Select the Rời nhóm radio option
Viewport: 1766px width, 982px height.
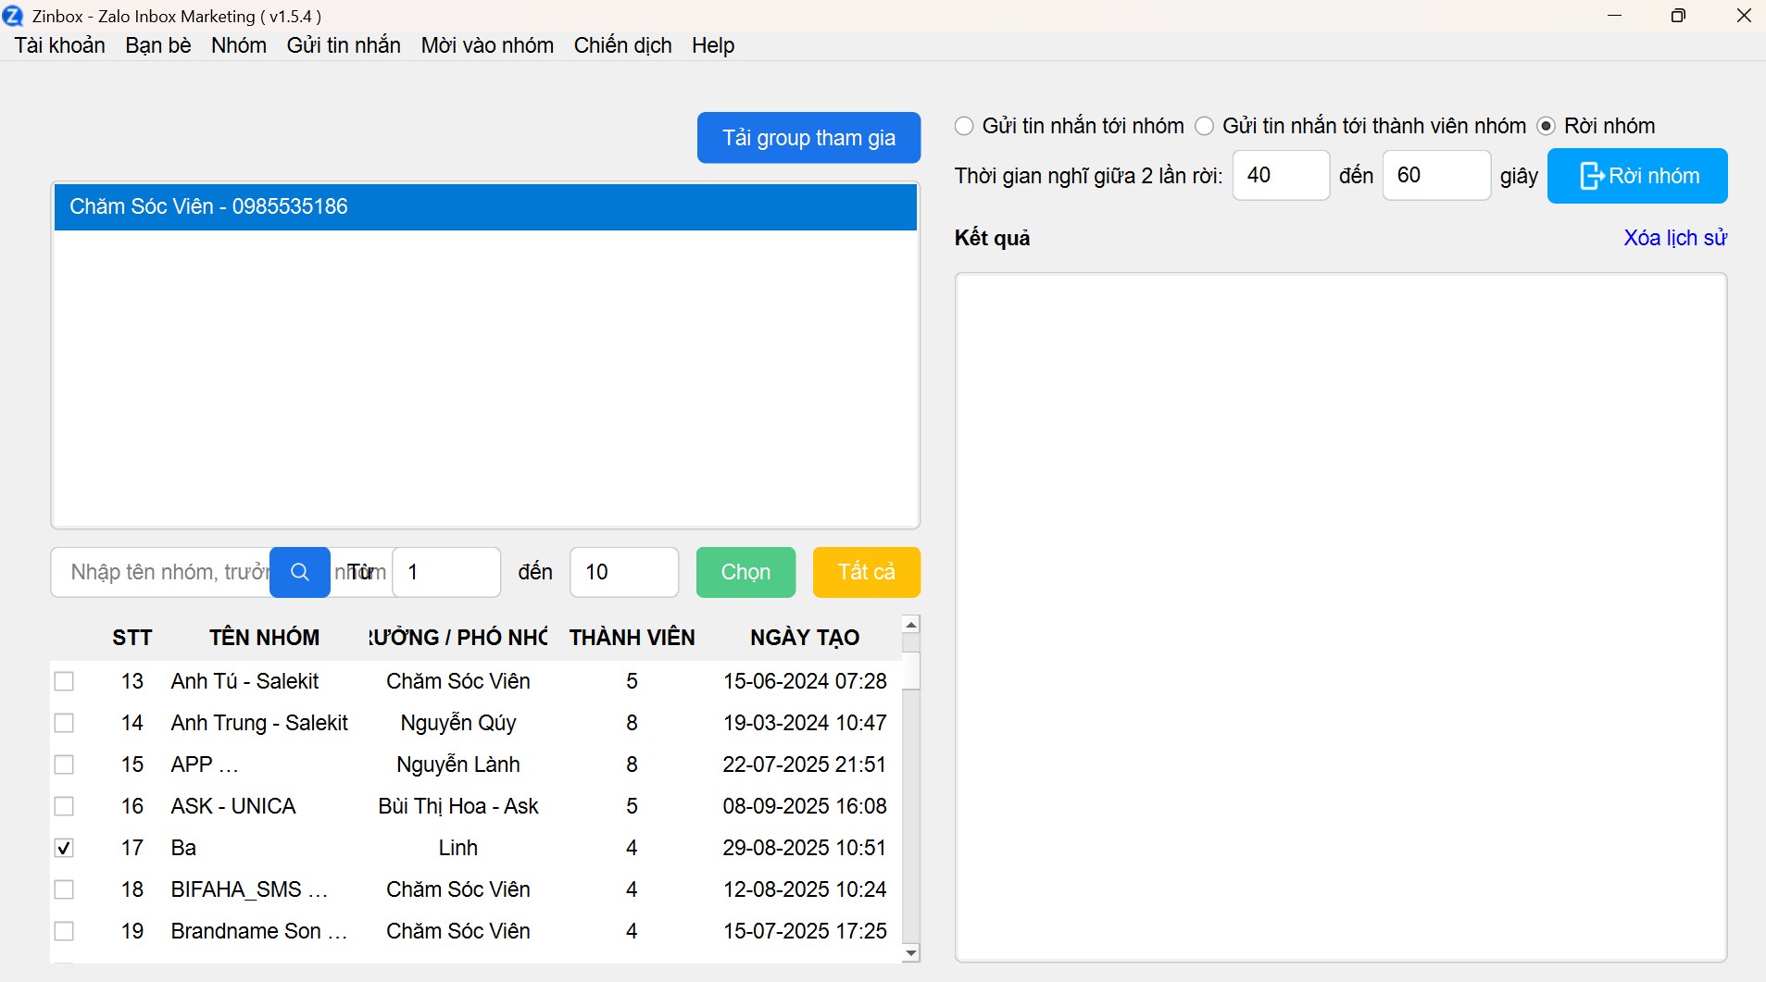[x=1546, y=126]
